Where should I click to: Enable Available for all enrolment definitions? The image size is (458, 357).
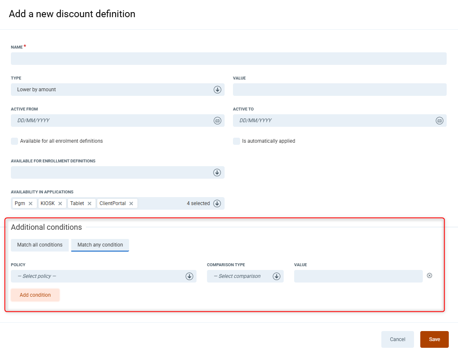click(15, 141)
